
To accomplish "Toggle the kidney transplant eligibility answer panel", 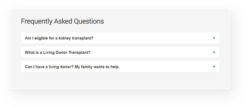I will pos(120,38).
